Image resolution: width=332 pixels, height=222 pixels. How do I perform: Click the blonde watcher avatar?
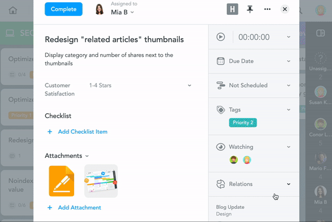click(247, 160)
